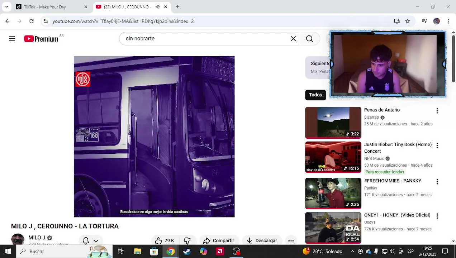Click the address bar URL

point(123,21)
